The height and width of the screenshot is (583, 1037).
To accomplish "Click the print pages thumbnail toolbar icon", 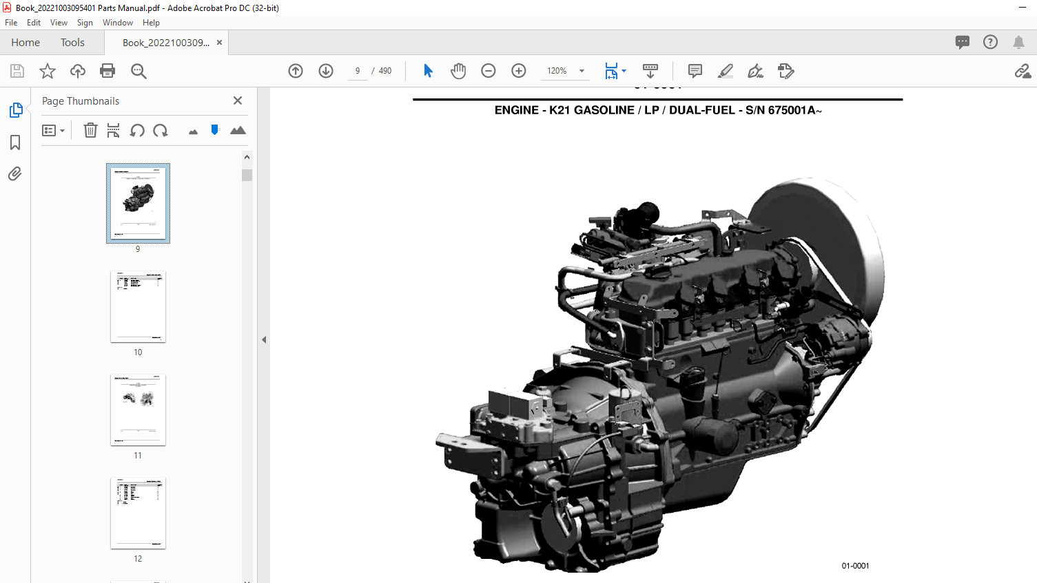I will (x=114, y=130).
